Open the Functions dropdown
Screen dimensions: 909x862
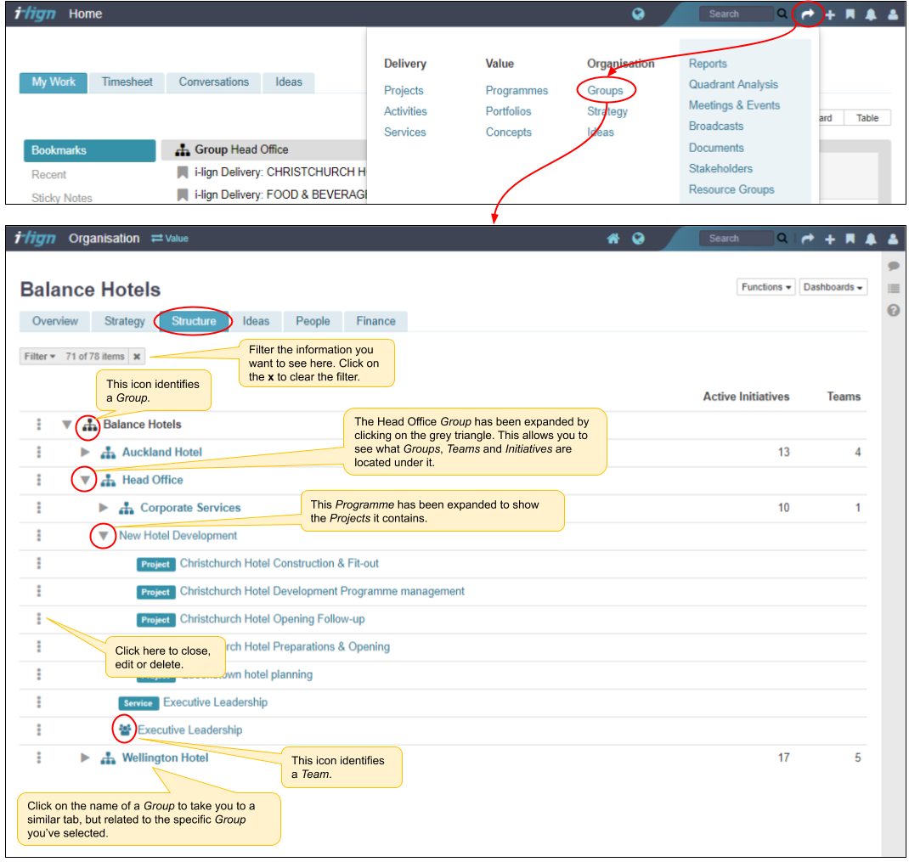[x=765, y=287]
